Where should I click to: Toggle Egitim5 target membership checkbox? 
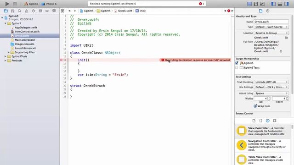tap(237, 63)
